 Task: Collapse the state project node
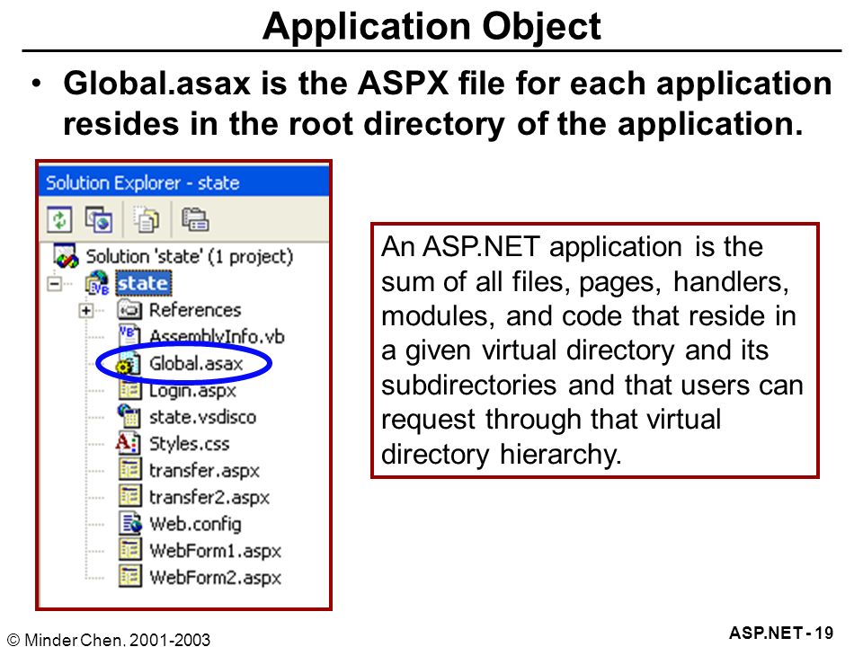click(x=55, y=284)
